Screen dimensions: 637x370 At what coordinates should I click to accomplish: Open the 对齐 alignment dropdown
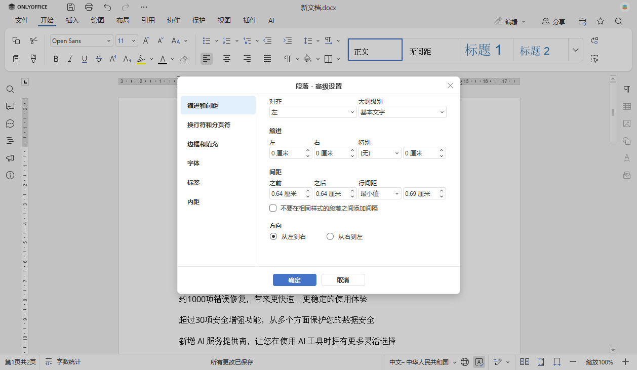tap(313, 112)
